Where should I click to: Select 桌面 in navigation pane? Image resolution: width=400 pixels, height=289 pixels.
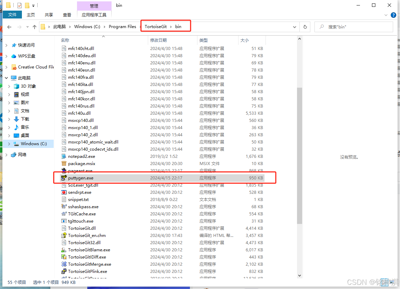[25, 135]
